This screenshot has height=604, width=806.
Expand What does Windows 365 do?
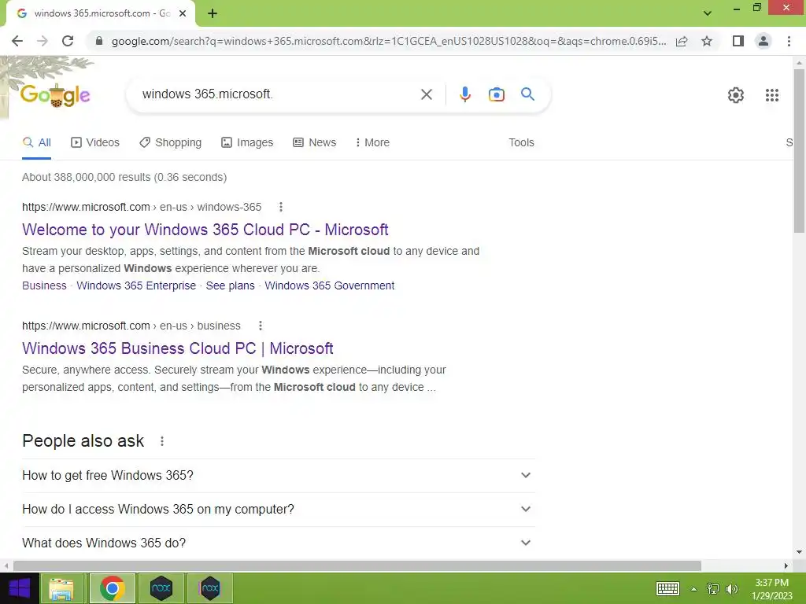point(278,543)
